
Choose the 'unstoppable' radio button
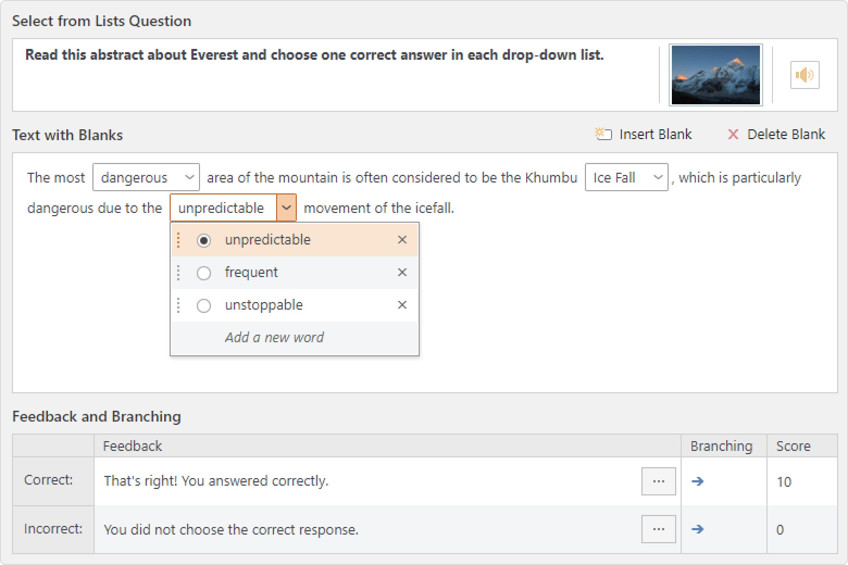(204, 306)
